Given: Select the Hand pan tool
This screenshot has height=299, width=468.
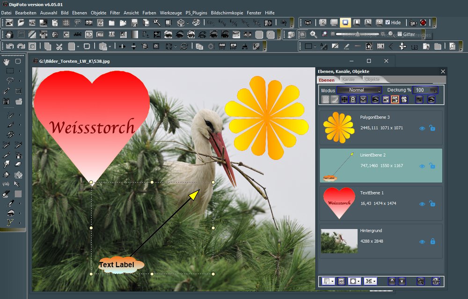Looking at the screenshot, I should [x=7, y=61].
